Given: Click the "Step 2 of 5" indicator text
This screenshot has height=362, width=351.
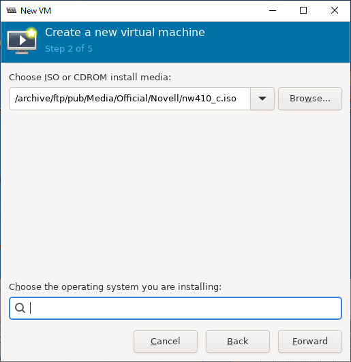Looking at the screenshot, I should pos(69,49).
